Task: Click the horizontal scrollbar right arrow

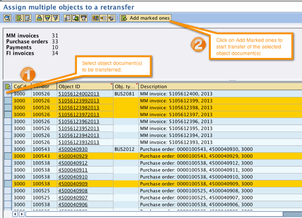Action: pyautogui.click(x=22, y=214)
